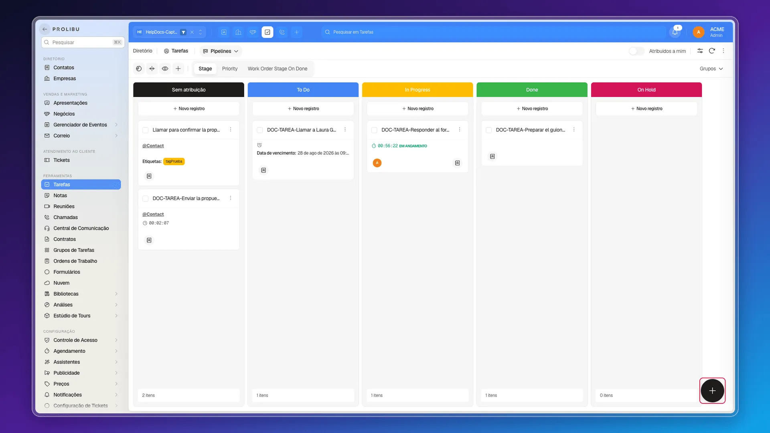Toggle the Atribuídos a mim switch

[636, 51]
